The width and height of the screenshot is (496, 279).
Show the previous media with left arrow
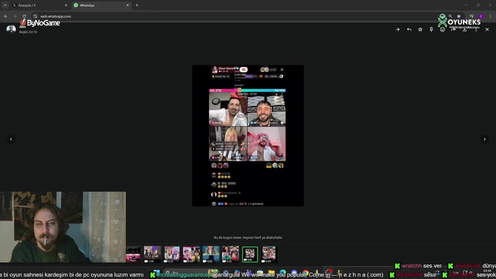11,139
